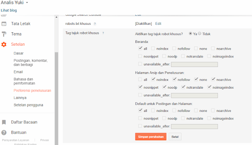Image resolution: width=252 pixels, height=145 pixels.
Task: Check Beranda none checkbox
Action: (x=196, y=48)
